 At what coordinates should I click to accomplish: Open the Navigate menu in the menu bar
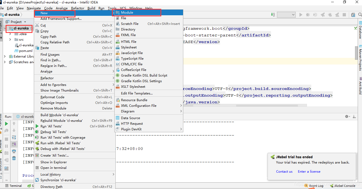(34, 8)
